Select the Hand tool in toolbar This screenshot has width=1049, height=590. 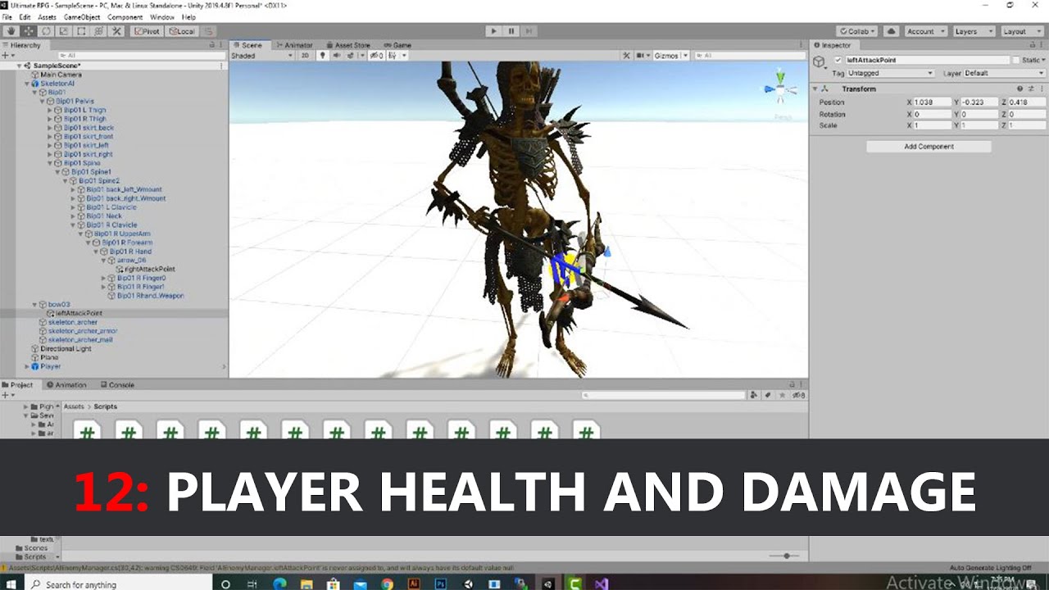[11, 31]
